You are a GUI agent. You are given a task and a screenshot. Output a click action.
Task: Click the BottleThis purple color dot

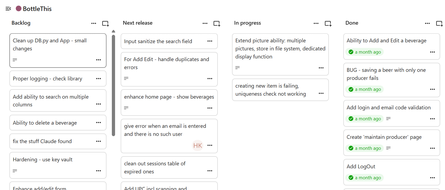point(18,9)
